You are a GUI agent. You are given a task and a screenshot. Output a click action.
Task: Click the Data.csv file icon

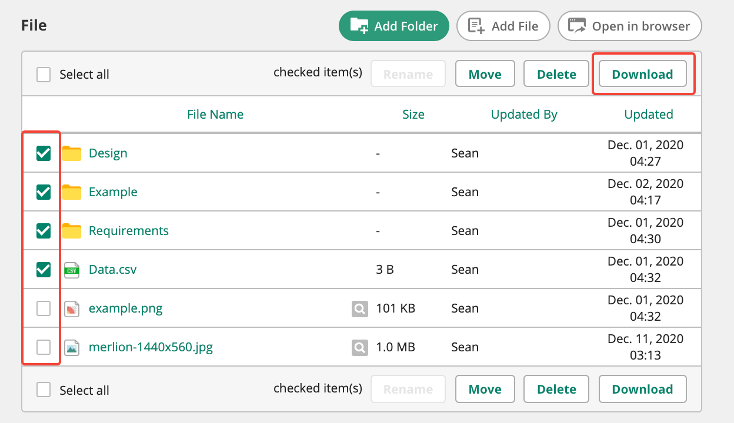(x=72, y=270)
